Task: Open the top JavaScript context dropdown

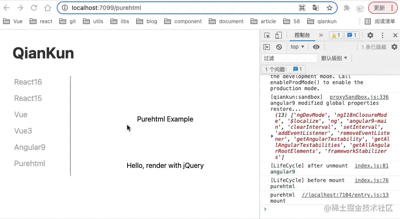Action: point(297,47)
